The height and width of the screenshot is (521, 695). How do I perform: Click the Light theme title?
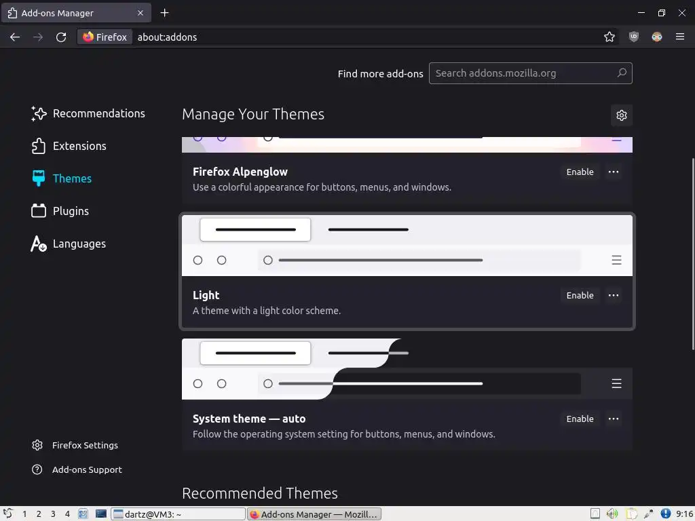tap(206, 296)
